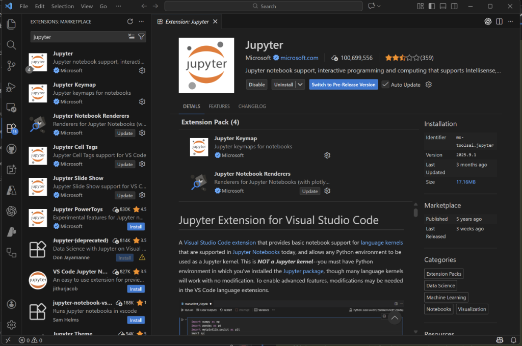
Task: Switch to Pre-Release Version
Action: click(x=343, y=85)
